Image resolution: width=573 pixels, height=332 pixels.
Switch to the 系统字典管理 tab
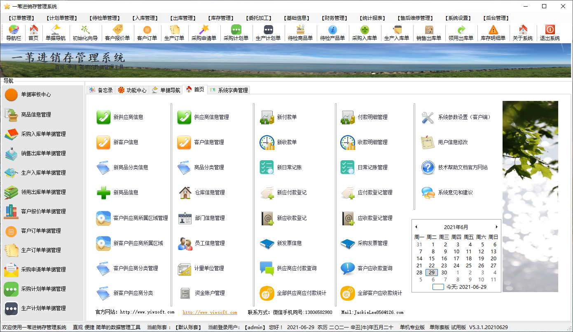(229, 90)
